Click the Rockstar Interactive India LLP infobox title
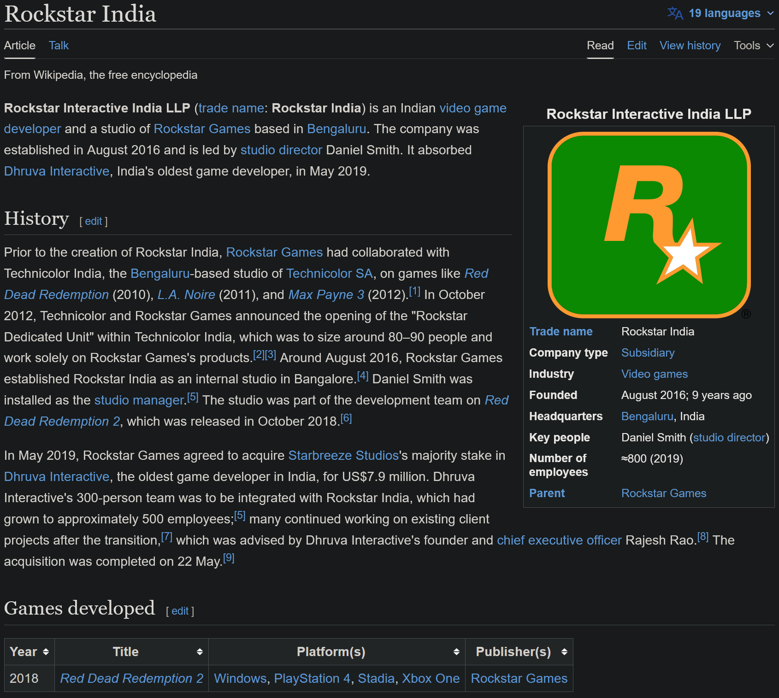779x698 pixels. [649, 114]
